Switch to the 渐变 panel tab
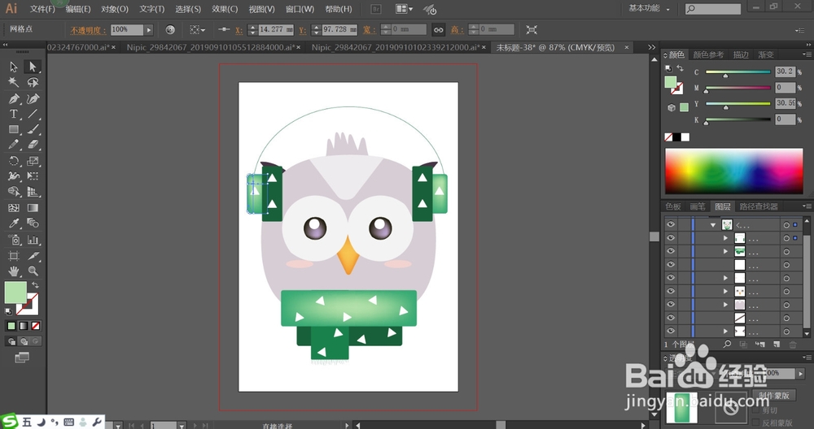Image resolution: width=814 pixels, height=429 pixels. click(x=766, y=55)
